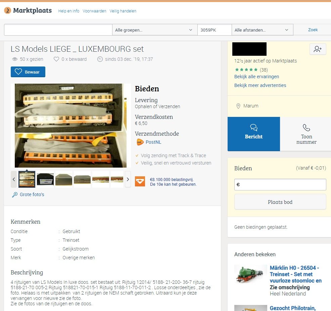
Task: Click the Plaats bod button
Action: 280,202
